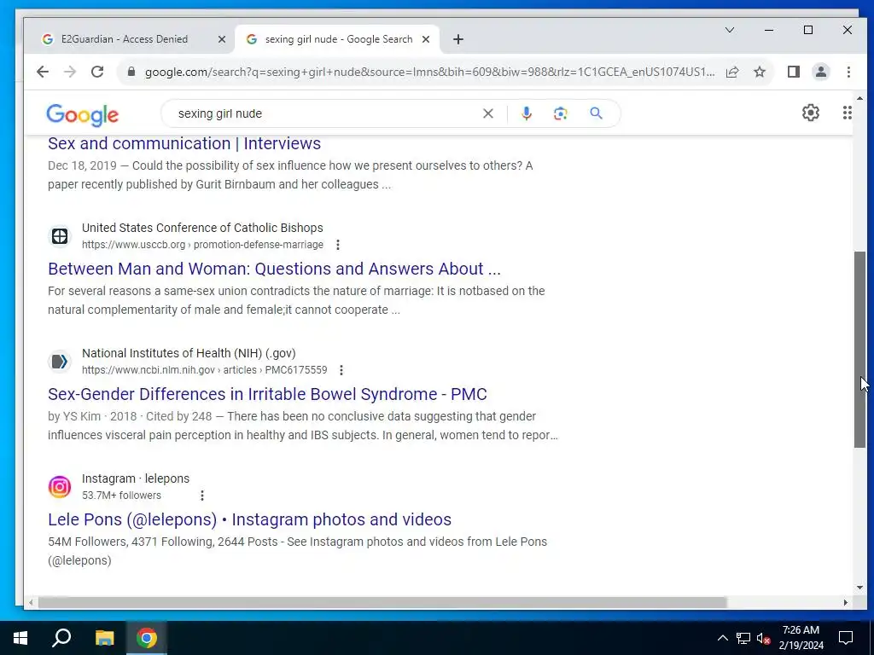Reload the current page
The image size is (874, 655).
click(x=97, y=72)
